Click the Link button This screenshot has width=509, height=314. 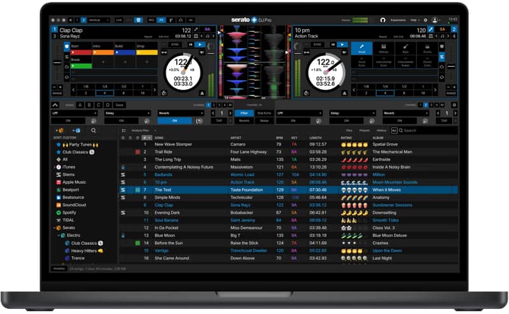(x=119, y=20)
